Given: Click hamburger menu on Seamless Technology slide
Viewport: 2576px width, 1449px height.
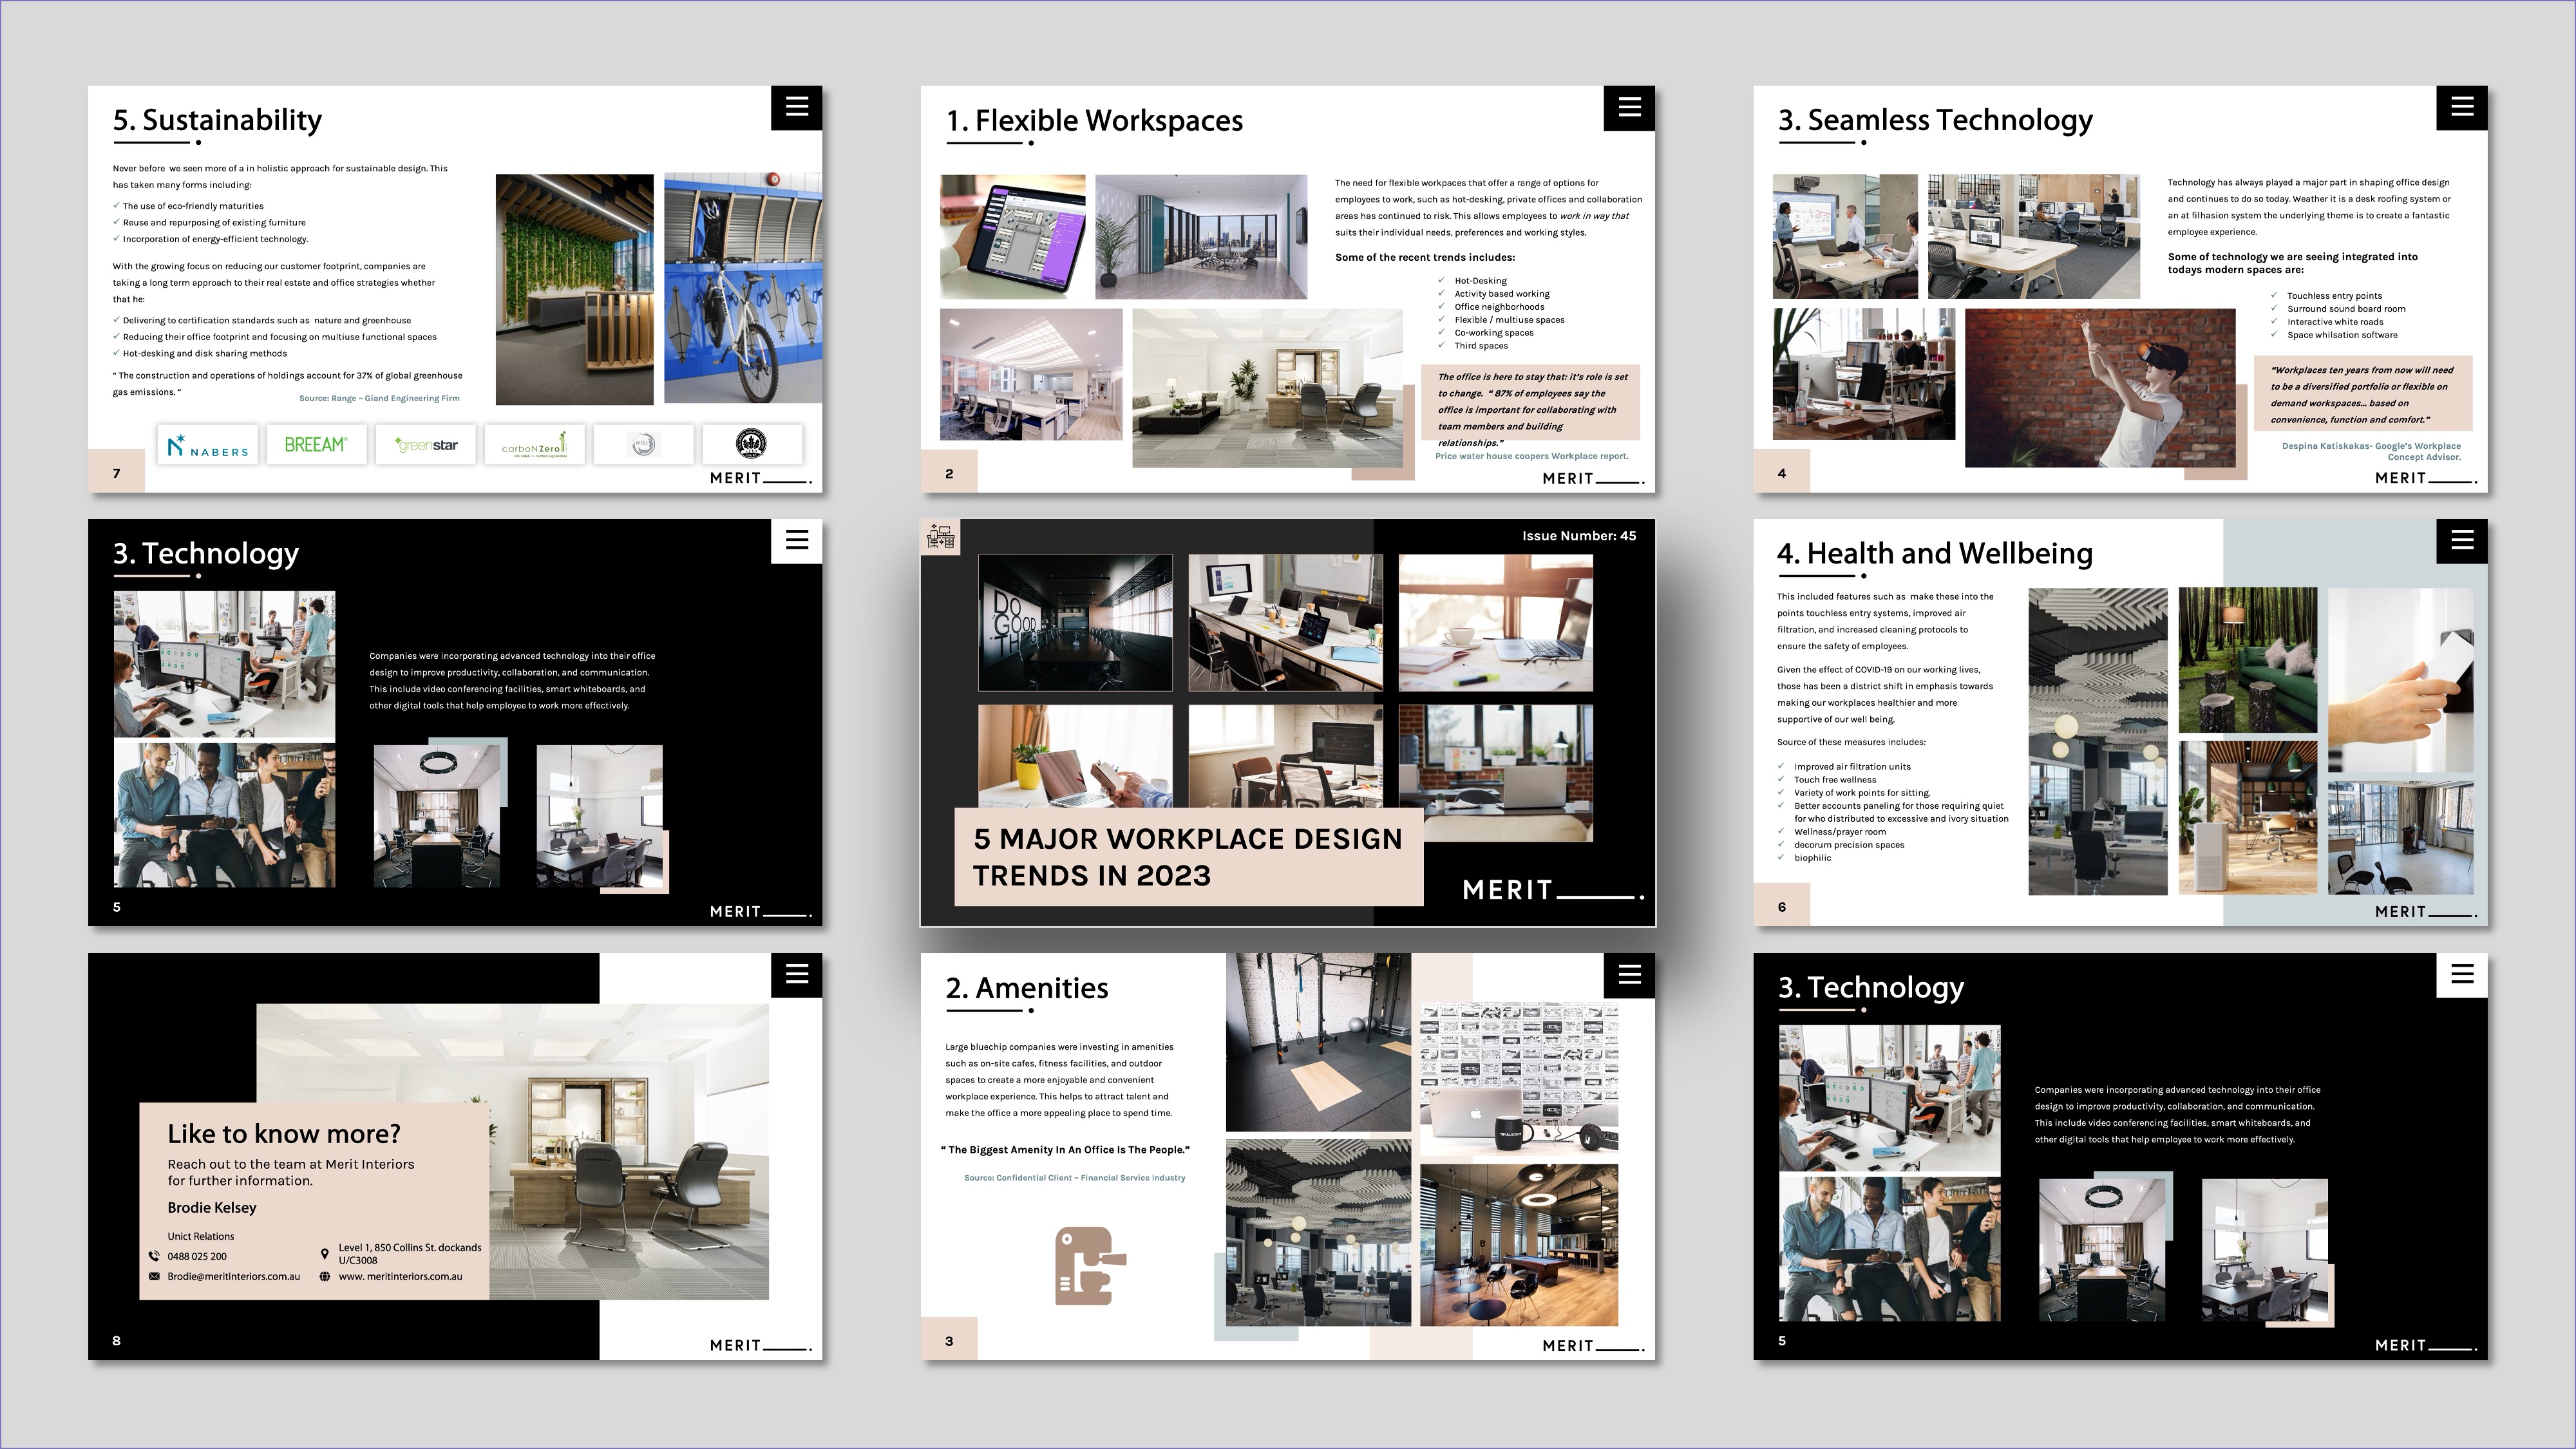Looking at the screenshot, I should click(x=2462, y=107).
